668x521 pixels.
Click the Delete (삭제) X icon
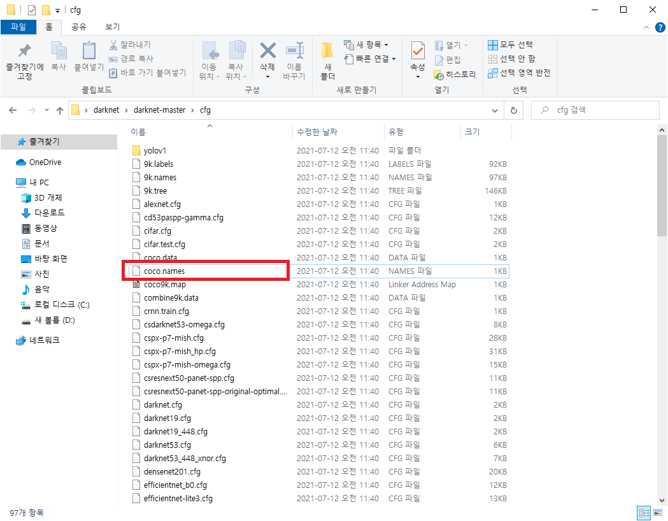pyautogui.click(x=268, y=51)
